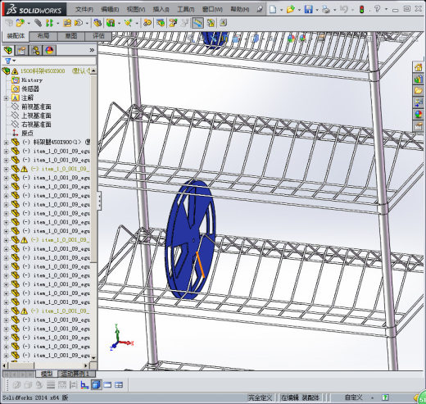Click the Mate paperclip icon
The width and height of the screenshot is (426, 404).
click(38, 23)
